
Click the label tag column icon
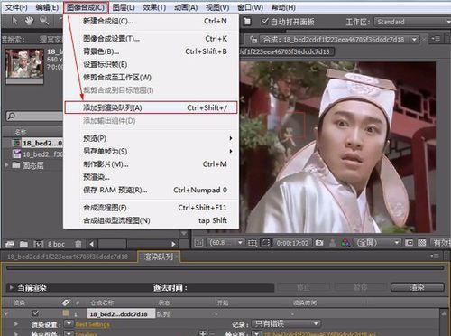[65, 303]
